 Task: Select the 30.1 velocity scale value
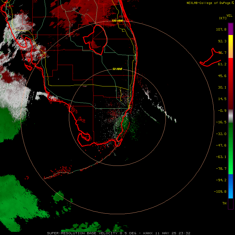click(222, 87)
